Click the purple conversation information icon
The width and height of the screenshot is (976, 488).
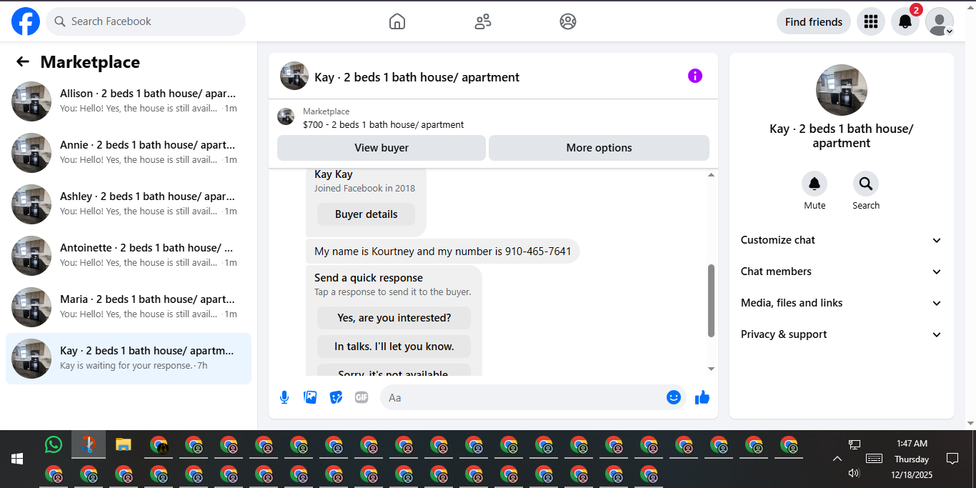695,76
